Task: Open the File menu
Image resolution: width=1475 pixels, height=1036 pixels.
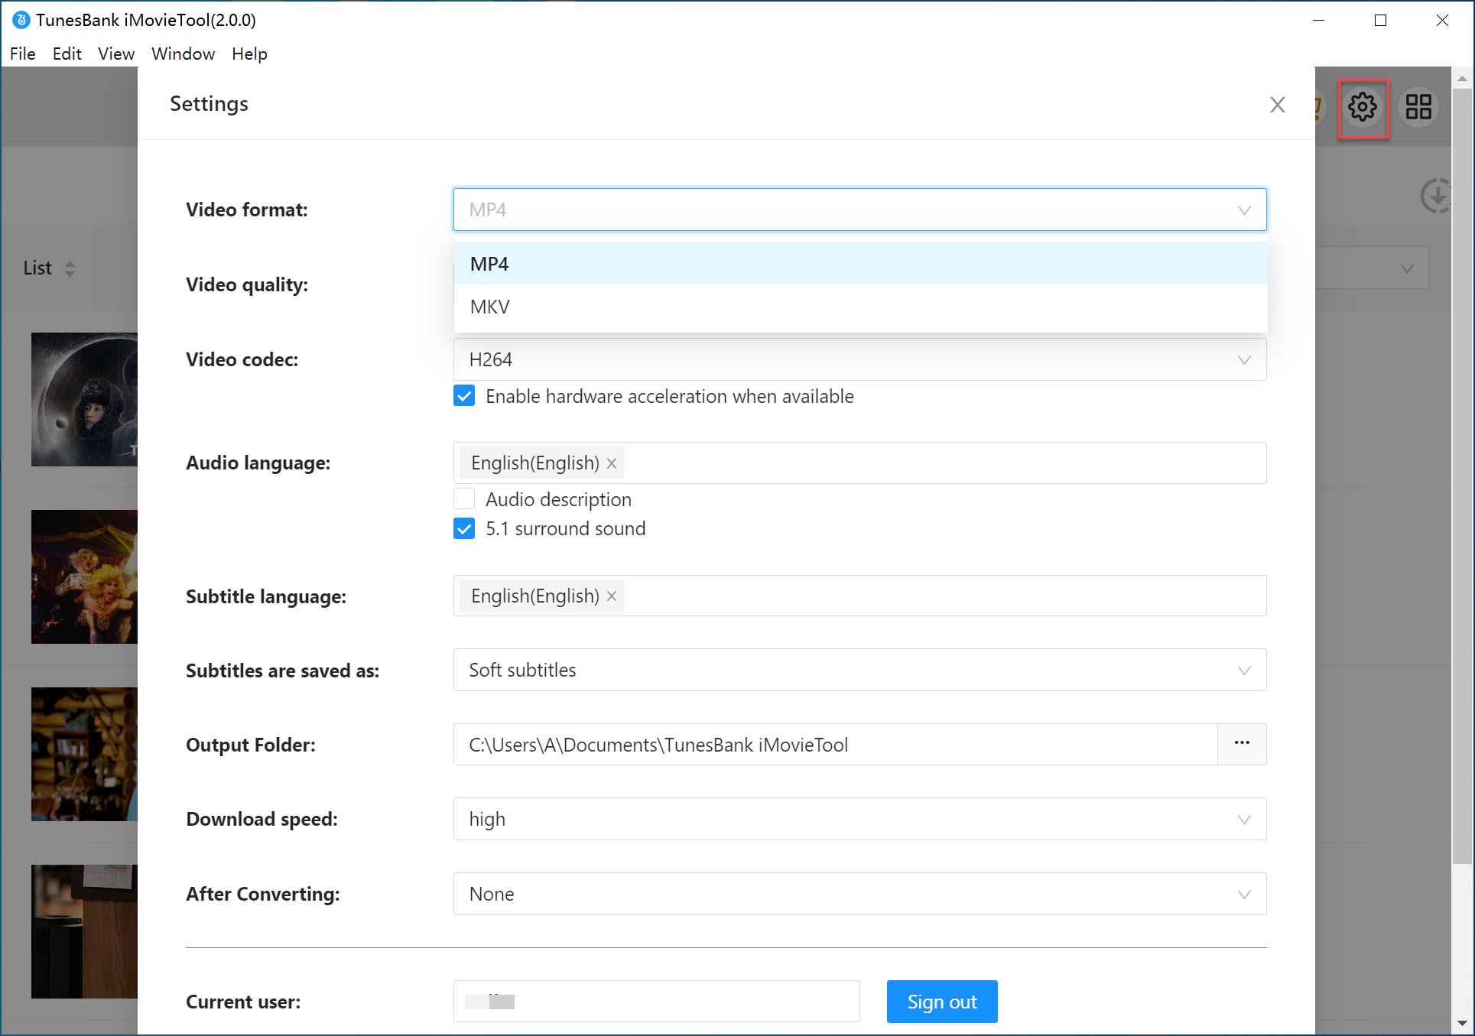Action: click(x=21, y=53)
